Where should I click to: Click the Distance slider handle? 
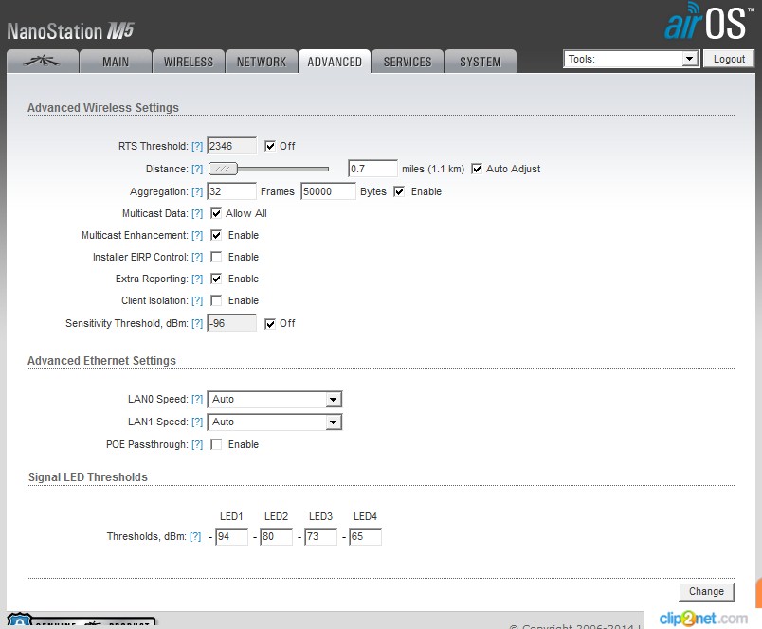pos(223,169)
